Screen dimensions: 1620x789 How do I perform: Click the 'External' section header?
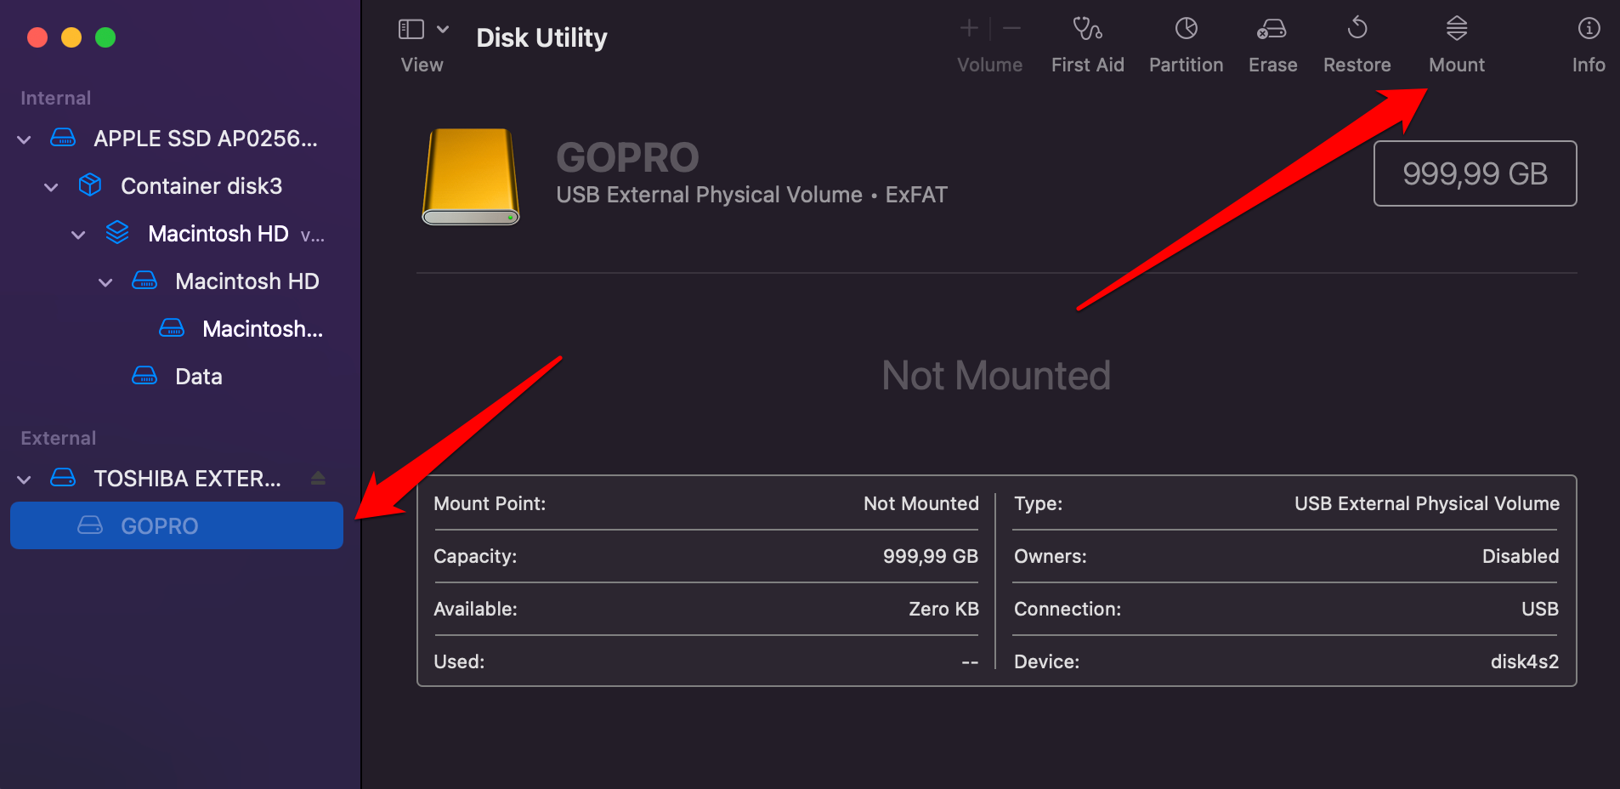[x=58, y=438]
